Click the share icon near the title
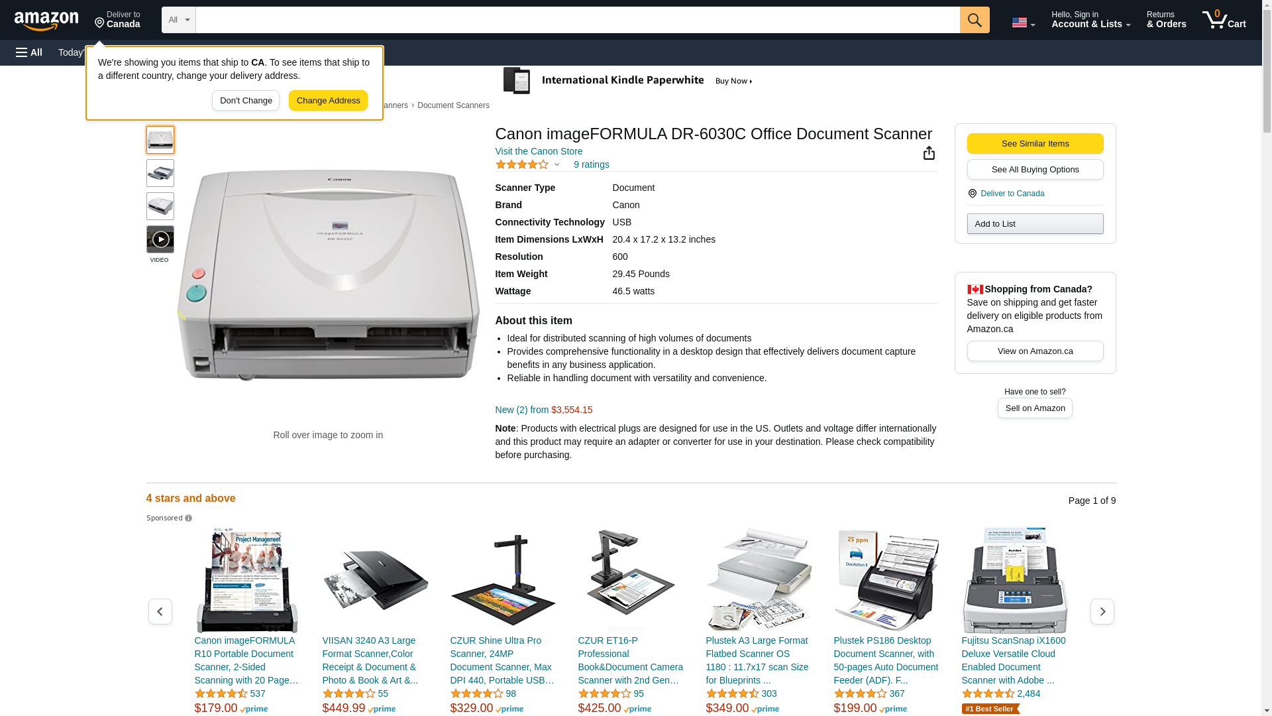This screenshot has height=716, width=1272. (x=929, y=153)
